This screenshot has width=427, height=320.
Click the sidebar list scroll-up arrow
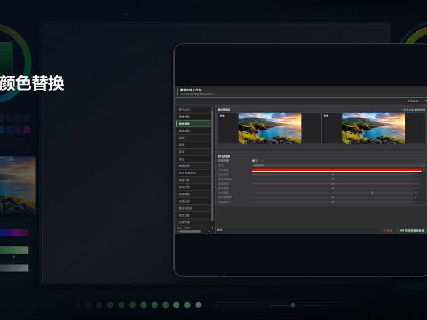tap(212, 108)
